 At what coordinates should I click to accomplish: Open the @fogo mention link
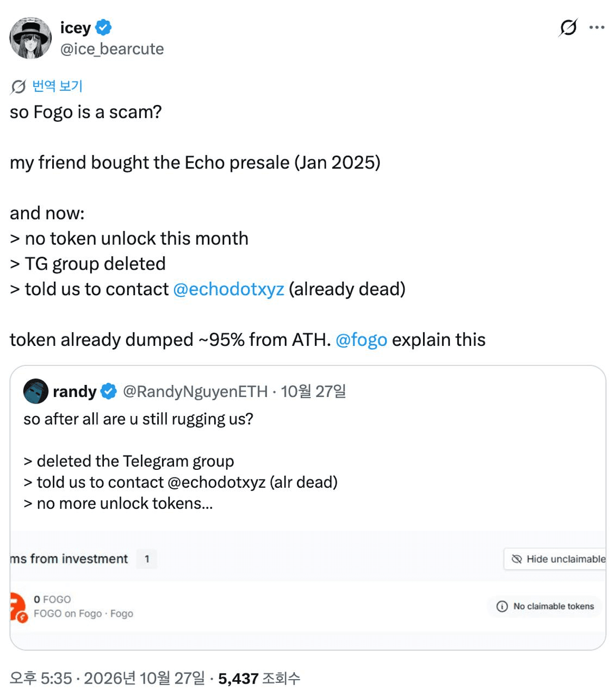point(361,339)
